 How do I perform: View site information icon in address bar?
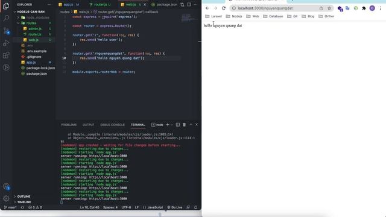(234, 8)
